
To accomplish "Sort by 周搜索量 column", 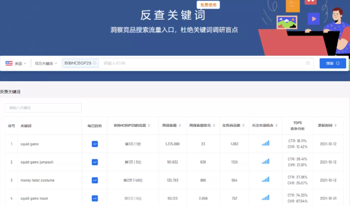I will (x=180, y=126).
